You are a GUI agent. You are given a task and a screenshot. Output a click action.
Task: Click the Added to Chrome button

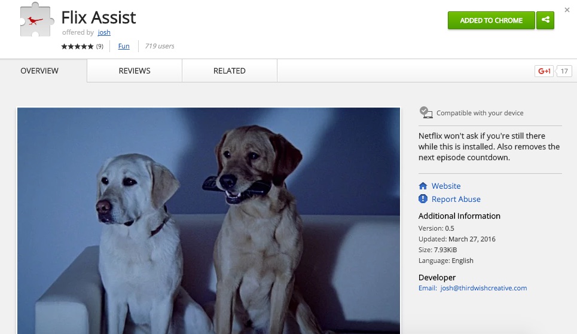[x=491, y=20]
